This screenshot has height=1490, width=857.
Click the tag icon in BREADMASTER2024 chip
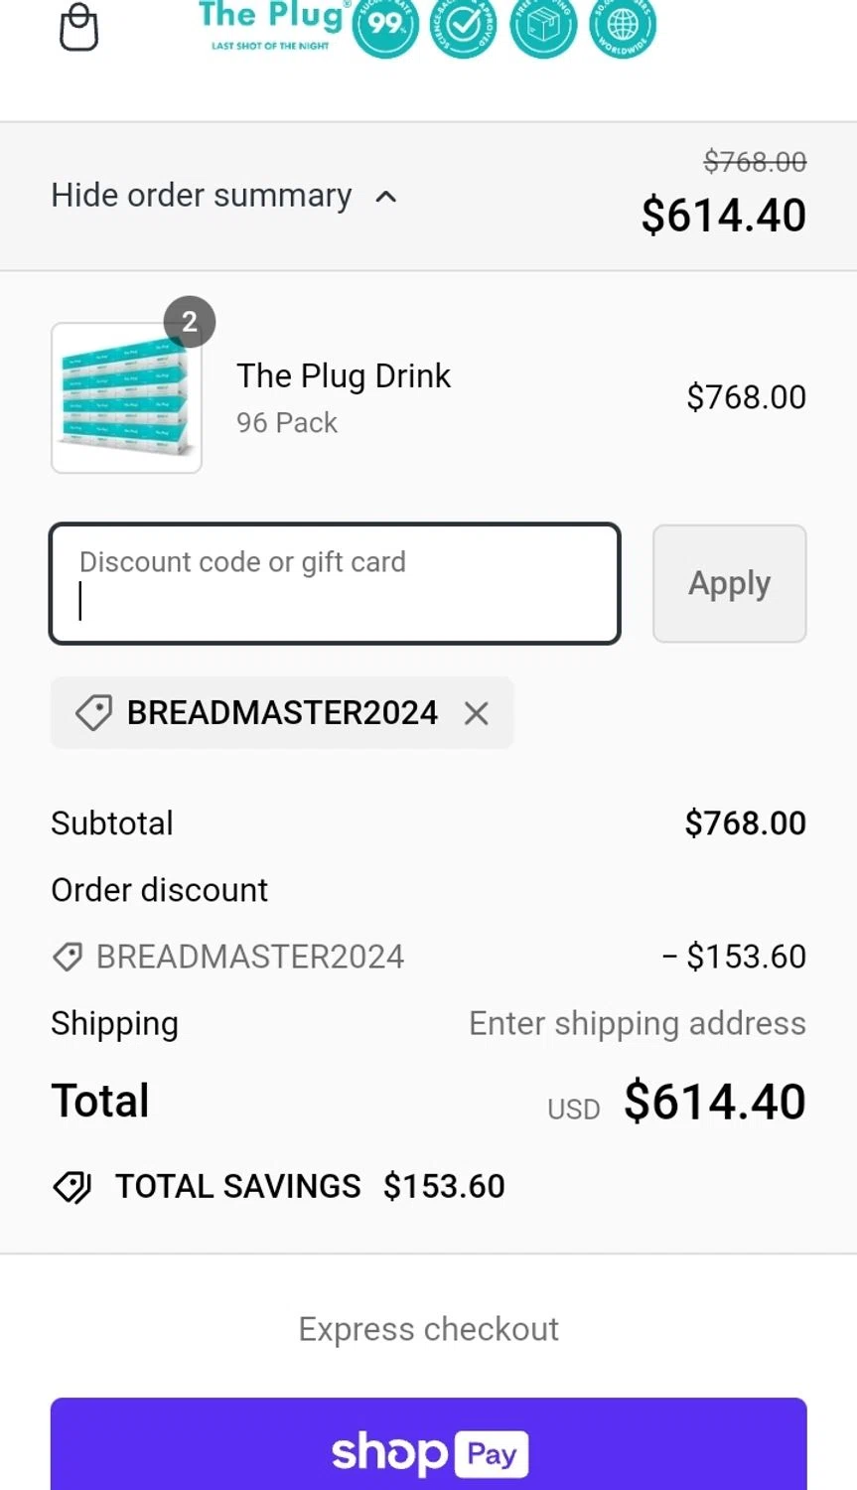[x=94, y=712]
